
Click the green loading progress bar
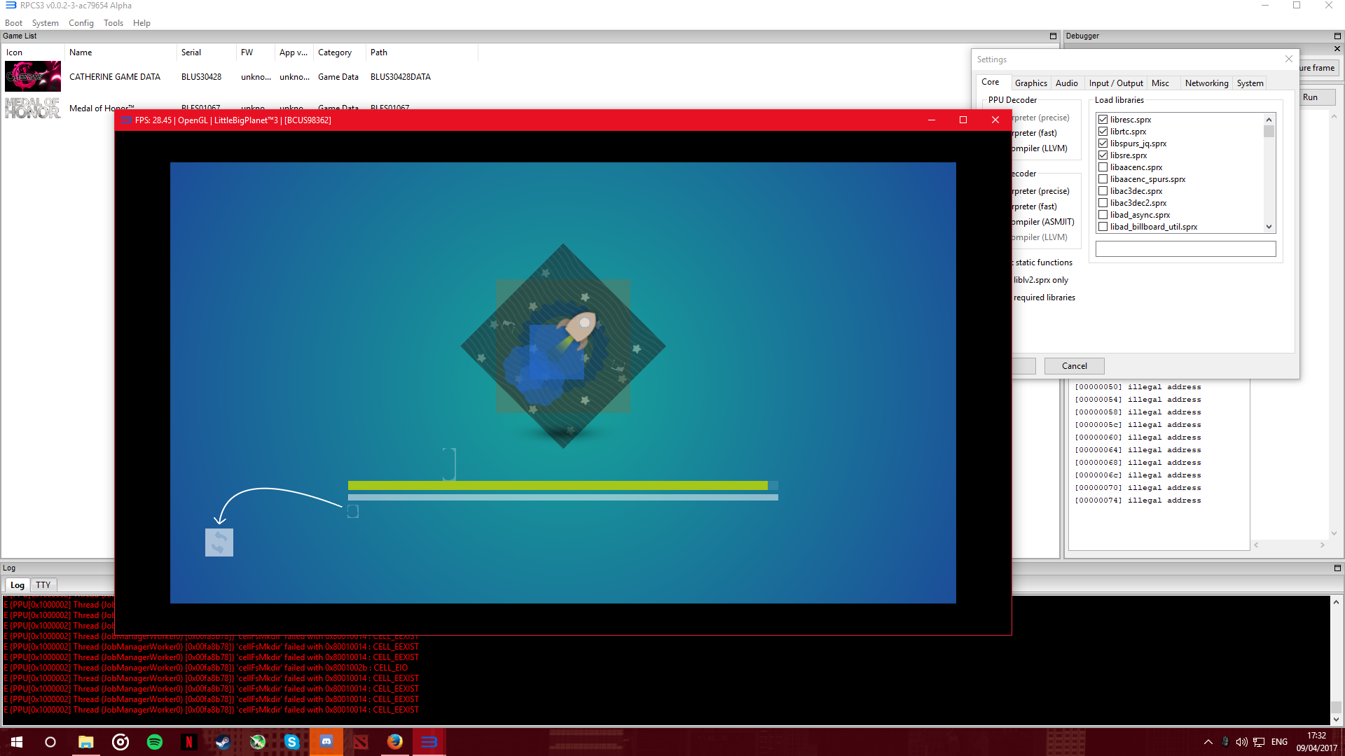pyautogui.click(x=558, y=485)
